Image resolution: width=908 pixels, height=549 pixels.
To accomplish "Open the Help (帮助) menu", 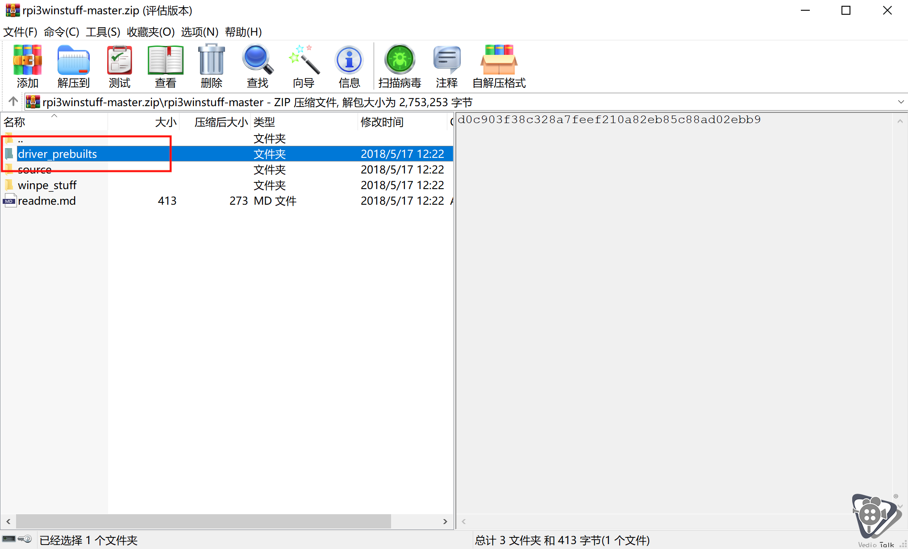I will coord(243,32).
